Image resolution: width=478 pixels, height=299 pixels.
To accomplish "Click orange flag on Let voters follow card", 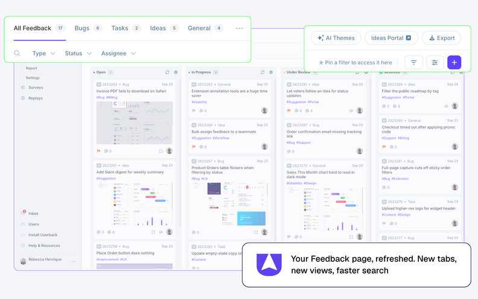I will (288, 111).
